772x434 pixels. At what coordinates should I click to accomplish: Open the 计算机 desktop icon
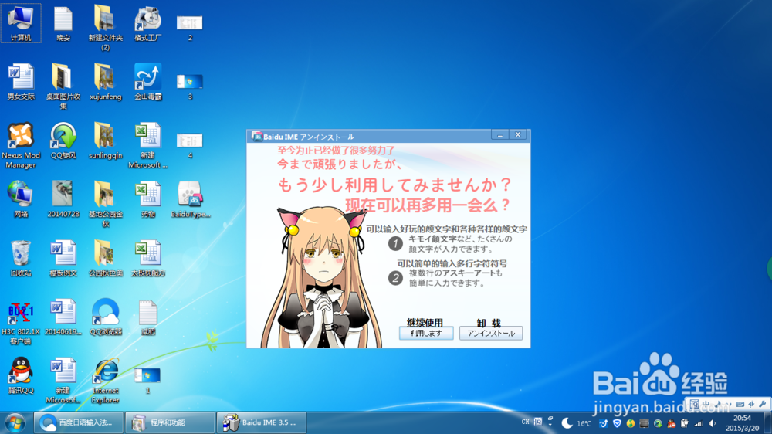coord(21,23)
